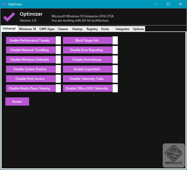The image size is (187, 170).
Task: Click Disable Superfetch button
Action: 88,69
